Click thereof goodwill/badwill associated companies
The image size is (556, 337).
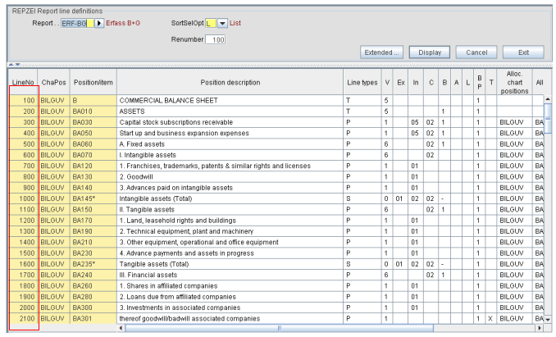[230, 319]
